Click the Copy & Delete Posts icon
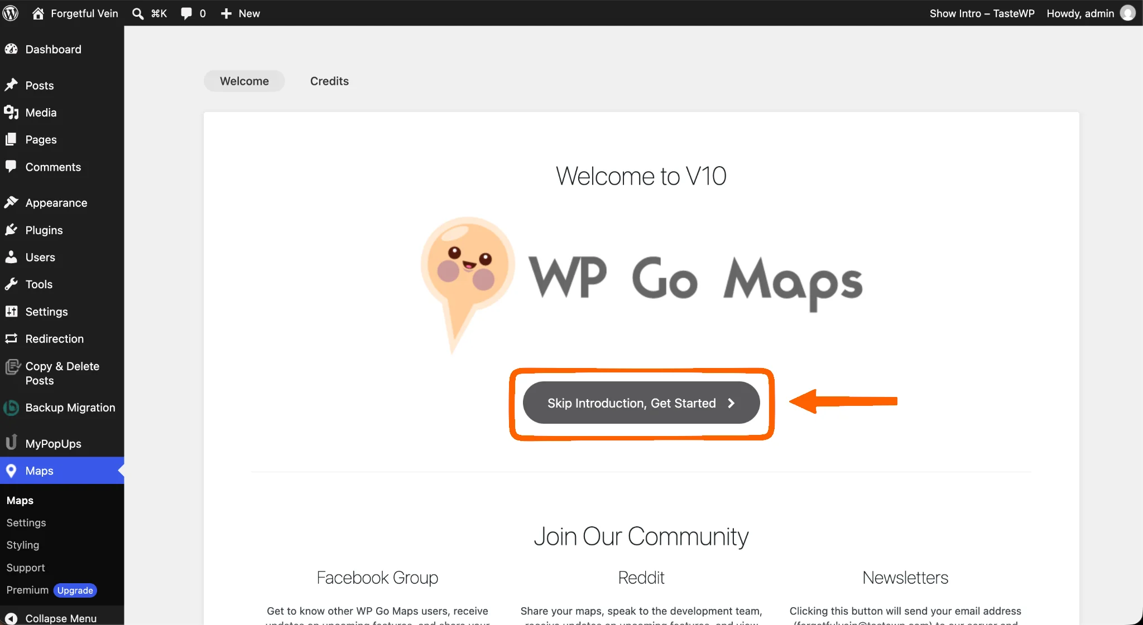This screenshot has width=1143, height=625. [x=12, y=367]
